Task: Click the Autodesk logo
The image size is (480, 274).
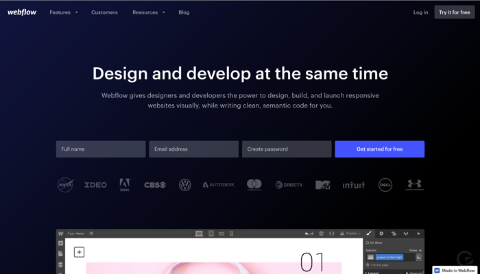Action: point(219,185)
